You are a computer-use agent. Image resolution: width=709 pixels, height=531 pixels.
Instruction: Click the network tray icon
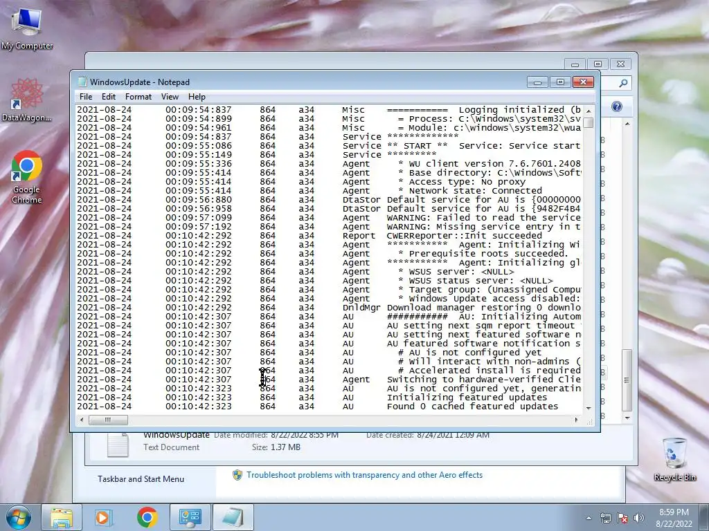pos(605,519)
